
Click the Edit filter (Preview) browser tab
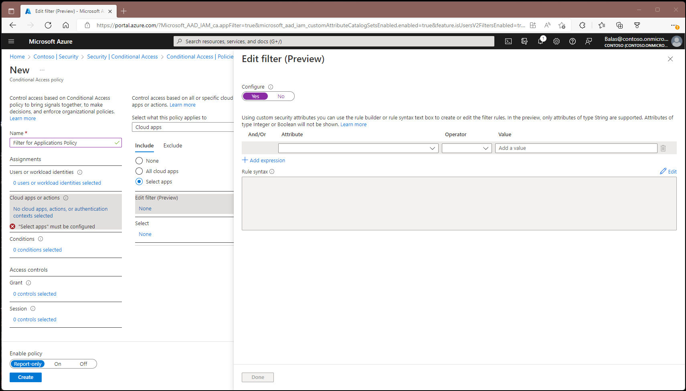click(x=68, y=11)
